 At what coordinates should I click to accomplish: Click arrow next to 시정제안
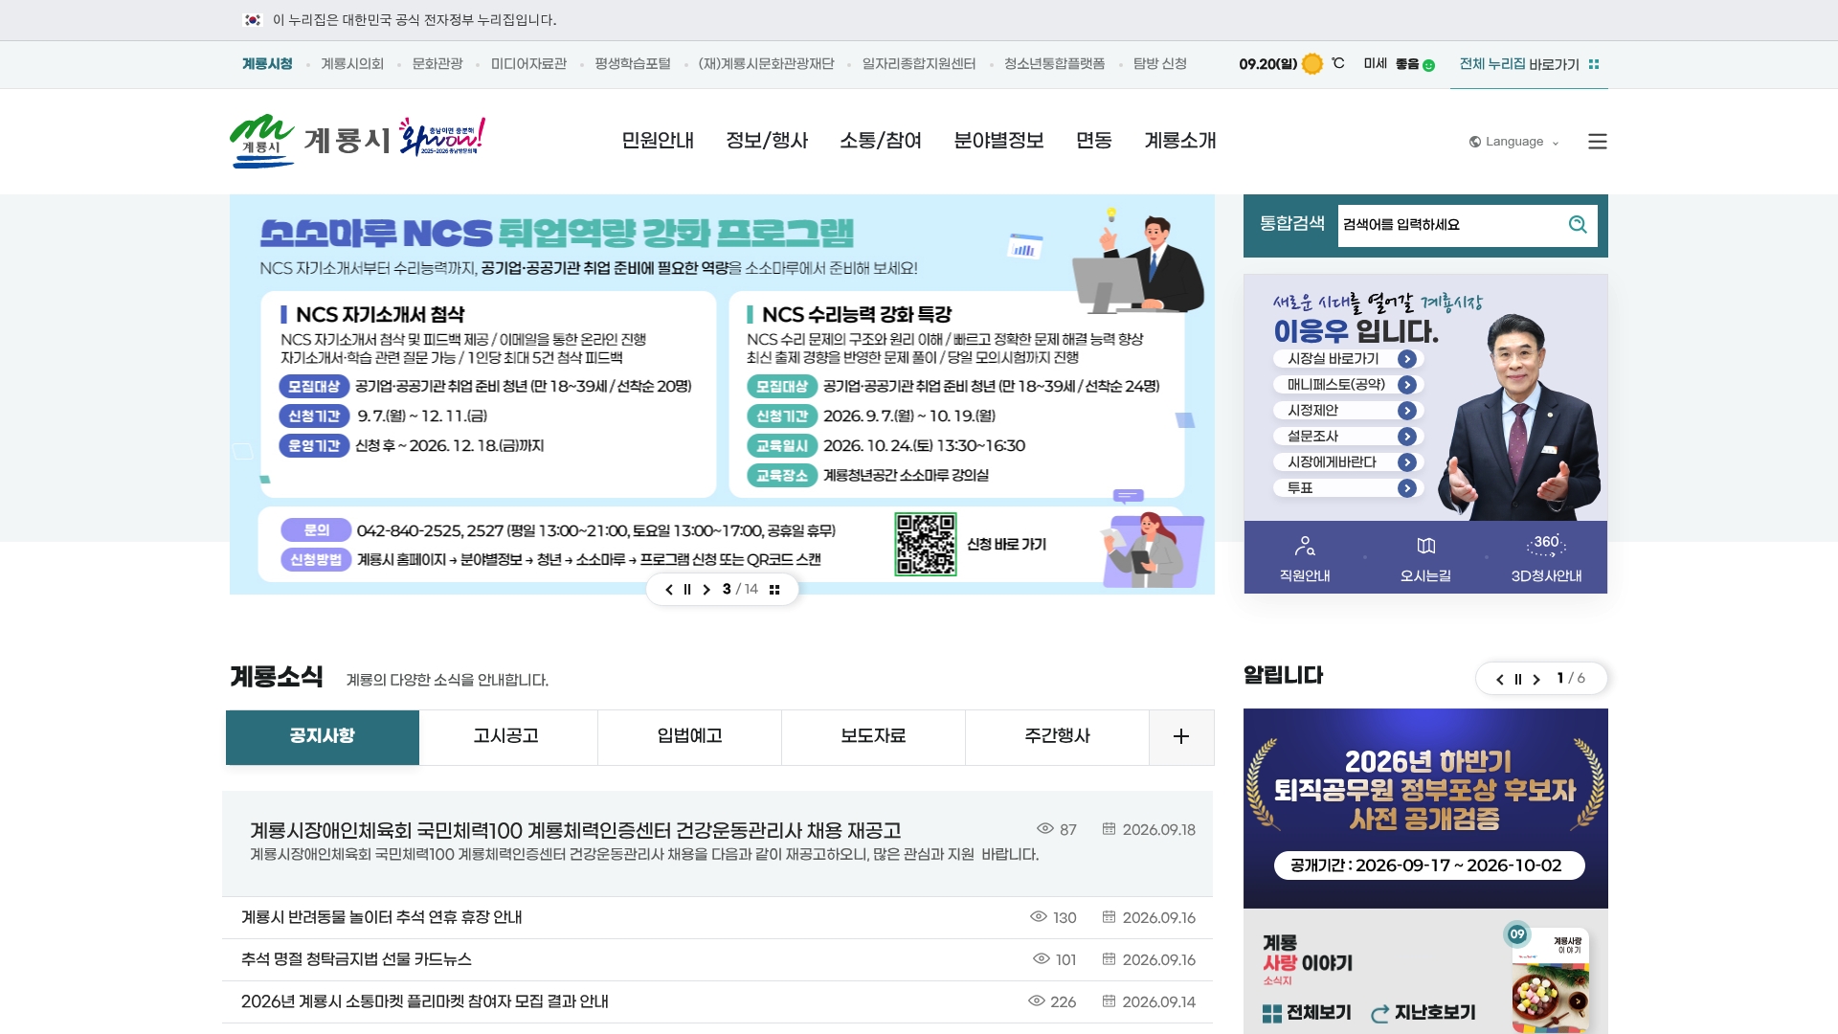point(1406,411)
